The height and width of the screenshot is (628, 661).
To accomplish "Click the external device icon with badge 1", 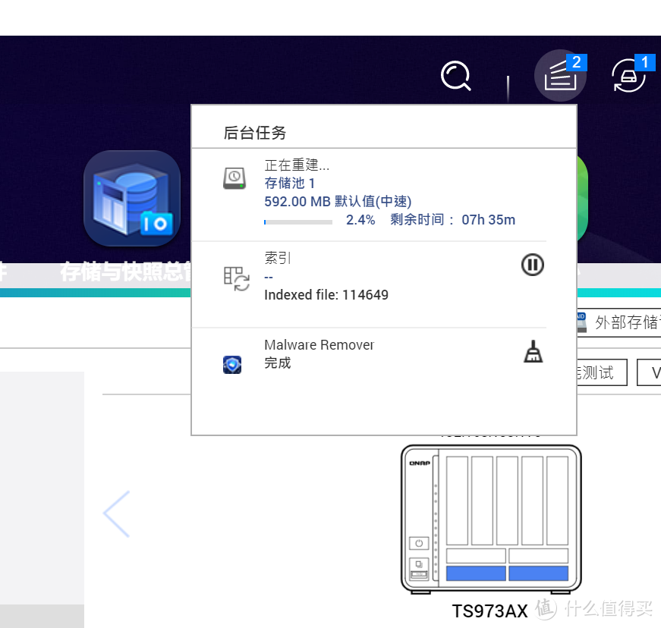I will pyautogui.click(x=629, y=76).
